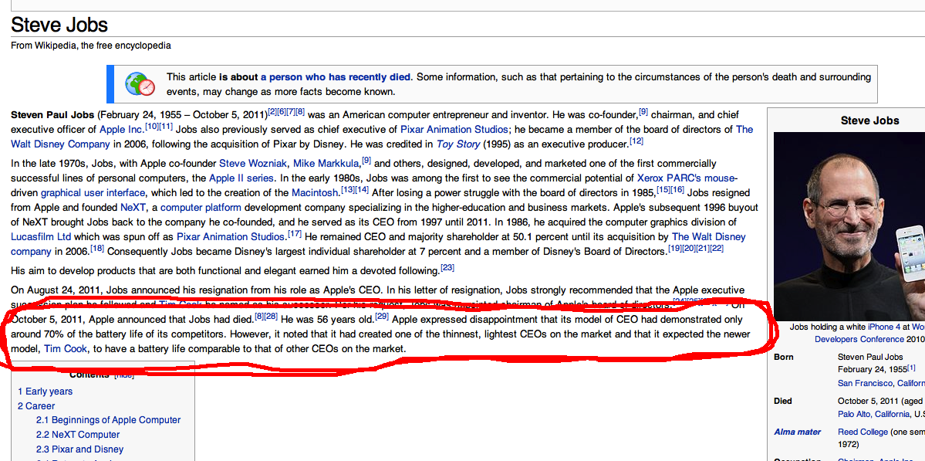Follow the computer platform link
Image resolution: width=925 pixels, height=461 pixels.
point(191,208)
